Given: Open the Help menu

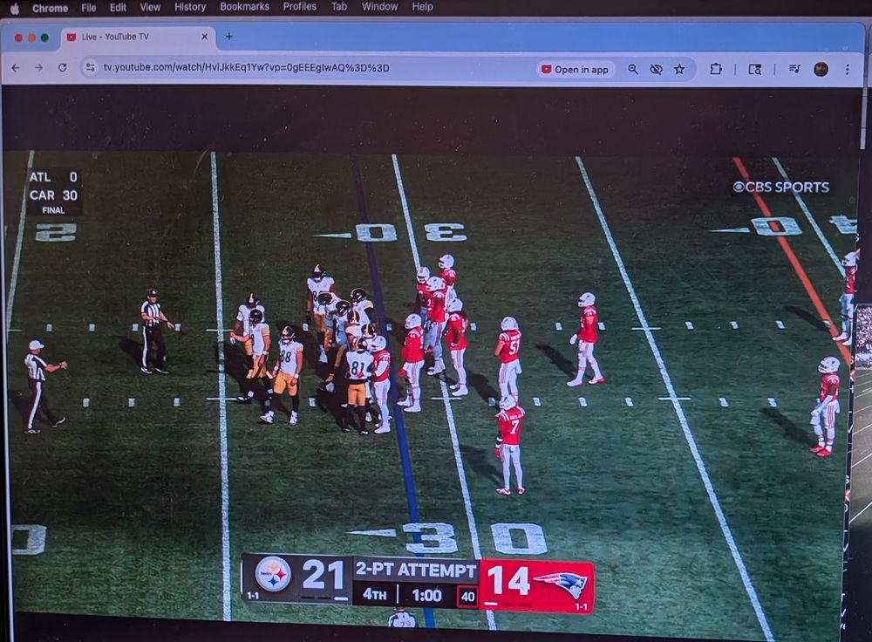Looking at the screenshot, I should click(x=422, y=7).
